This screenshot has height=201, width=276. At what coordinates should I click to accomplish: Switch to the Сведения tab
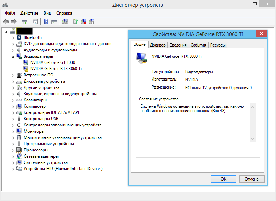point(178,45)
